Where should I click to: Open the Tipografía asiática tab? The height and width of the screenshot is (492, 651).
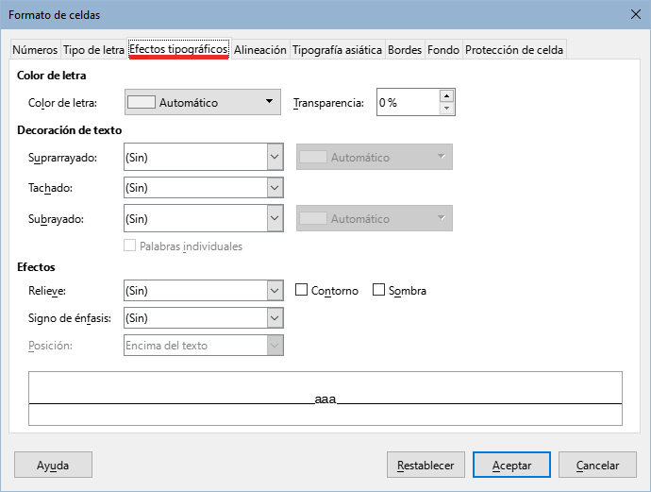click(x=337, y=50)
